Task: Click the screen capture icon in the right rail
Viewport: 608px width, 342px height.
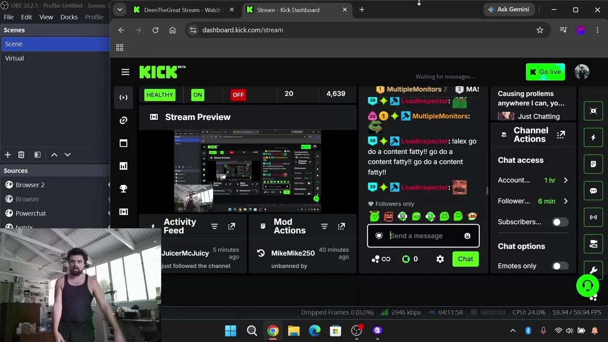Action: [x=593, y=111]
